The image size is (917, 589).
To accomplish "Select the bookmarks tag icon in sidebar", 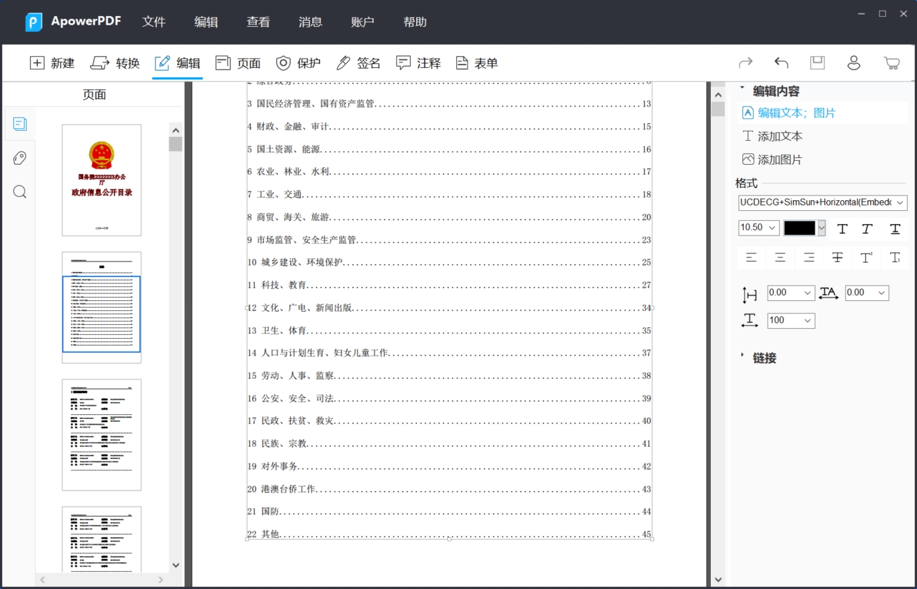I will tap(19, 157).
